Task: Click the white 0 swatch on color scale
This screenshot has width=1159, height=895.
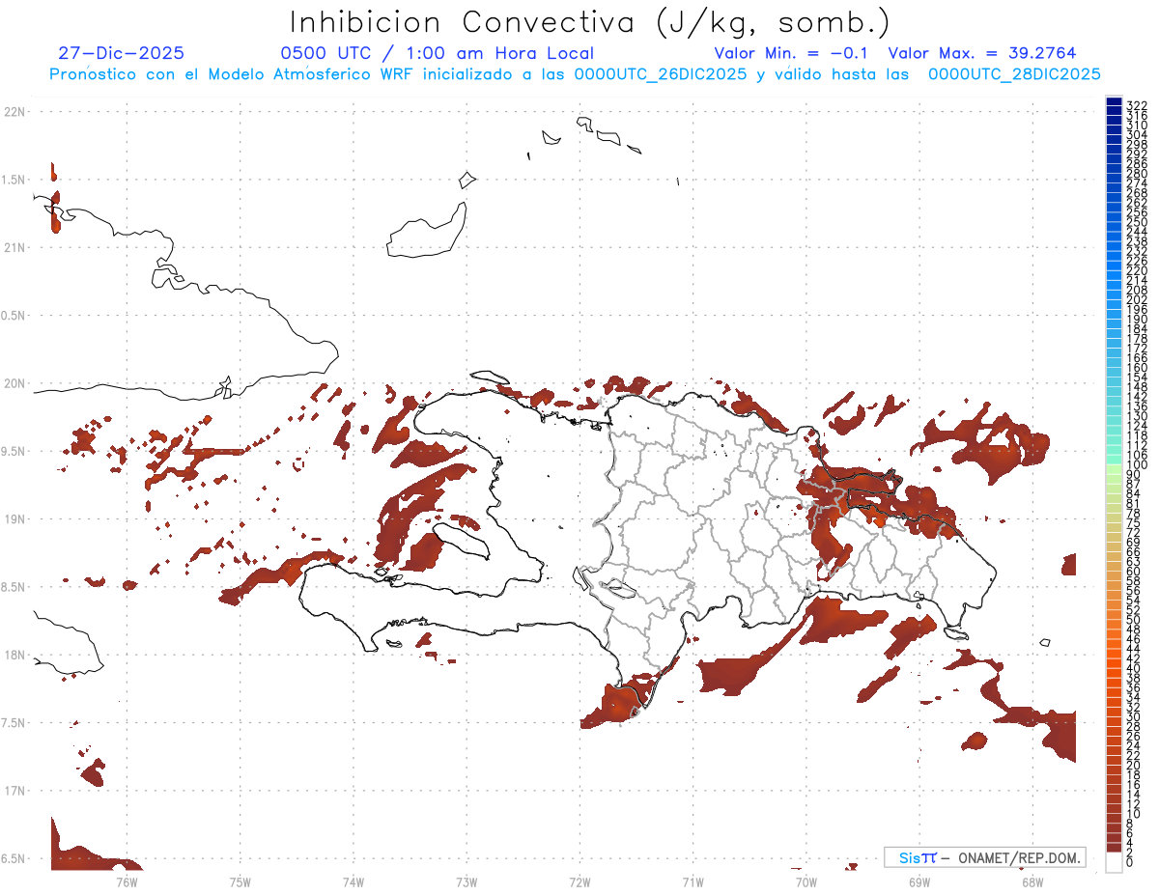Action: tap(1114, 862)
